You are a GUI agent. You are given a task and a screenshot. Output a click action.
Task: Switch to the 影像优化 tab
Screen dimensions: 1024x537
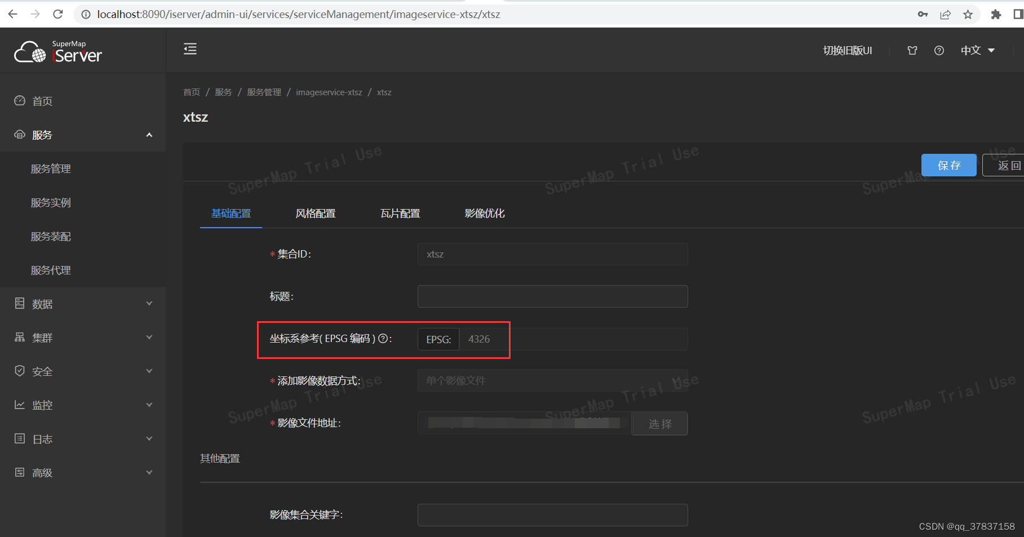pyautogui.click(x=485, y=214)
